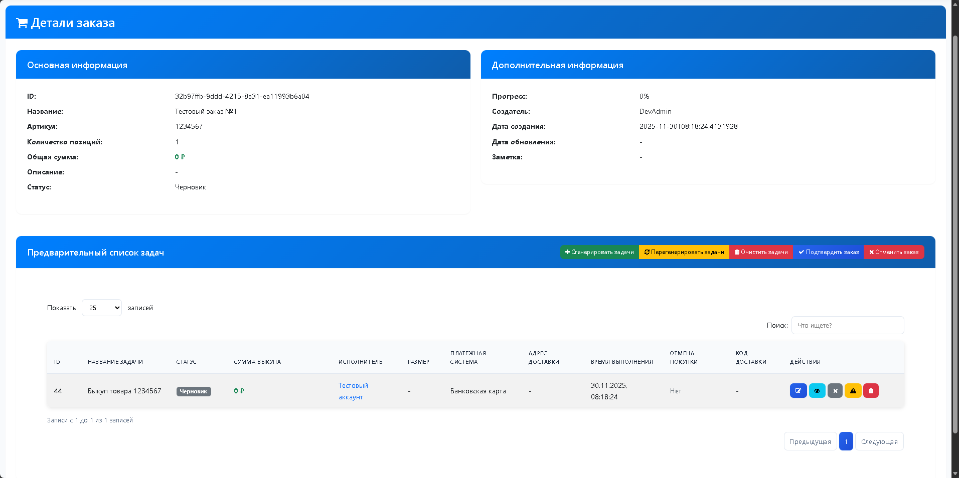Click the Записи с 1 до 1 summary text
The image size is (959, 478).
point(90,420)
